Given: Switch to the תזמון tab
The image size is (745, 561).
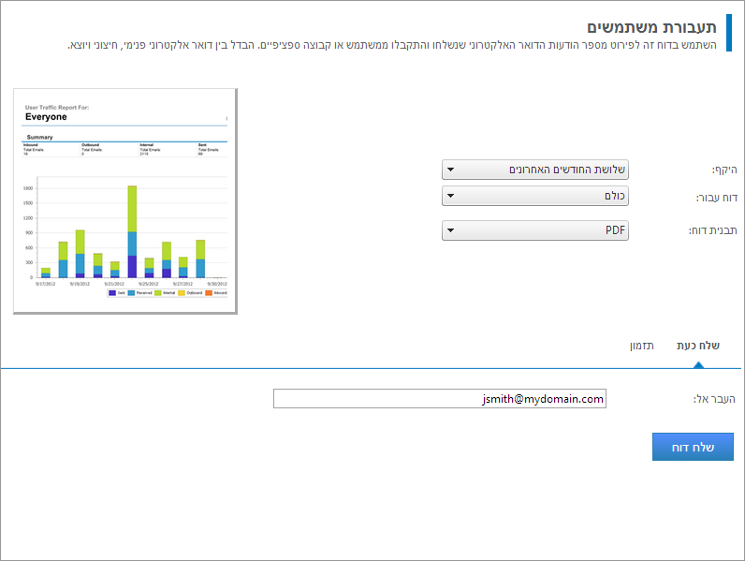Looking at the screenshot, I should point(642,346).
